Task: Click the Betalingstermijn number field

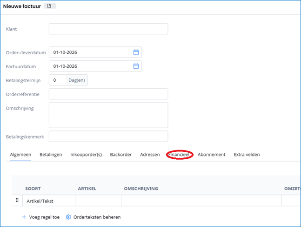Action: pos(57,80)
